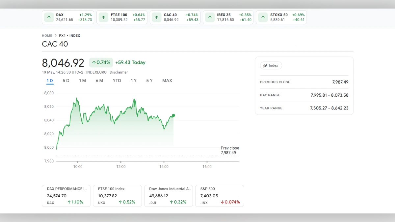The height and width of the screenshot is (222, 395).
Task: Click the Prev close label on chart
Action: pos(230,148)
